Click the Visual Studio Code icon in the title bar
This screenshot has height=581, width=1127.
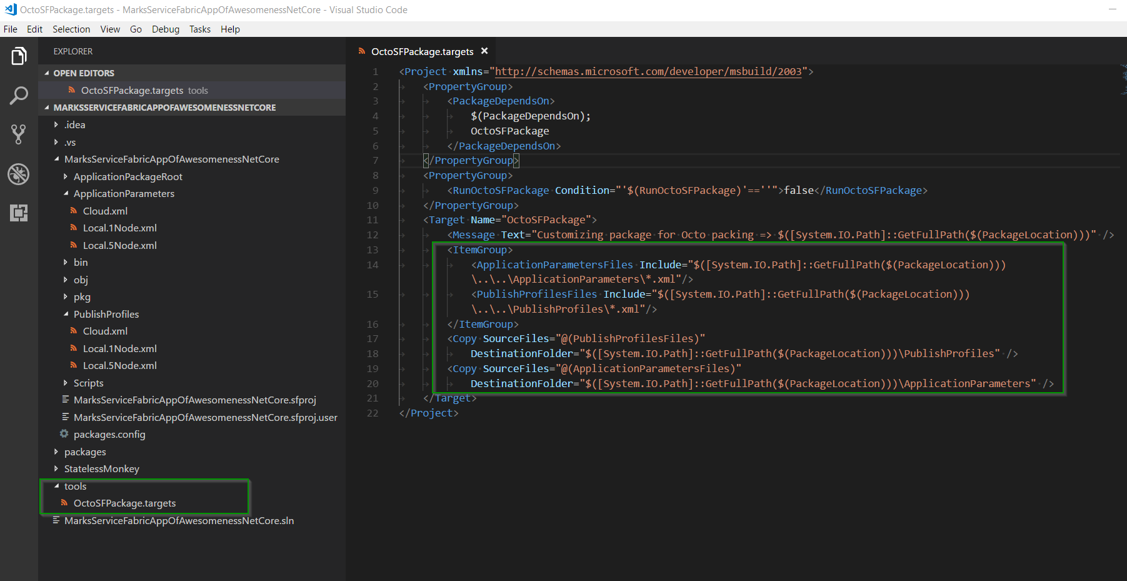(10, 9)
